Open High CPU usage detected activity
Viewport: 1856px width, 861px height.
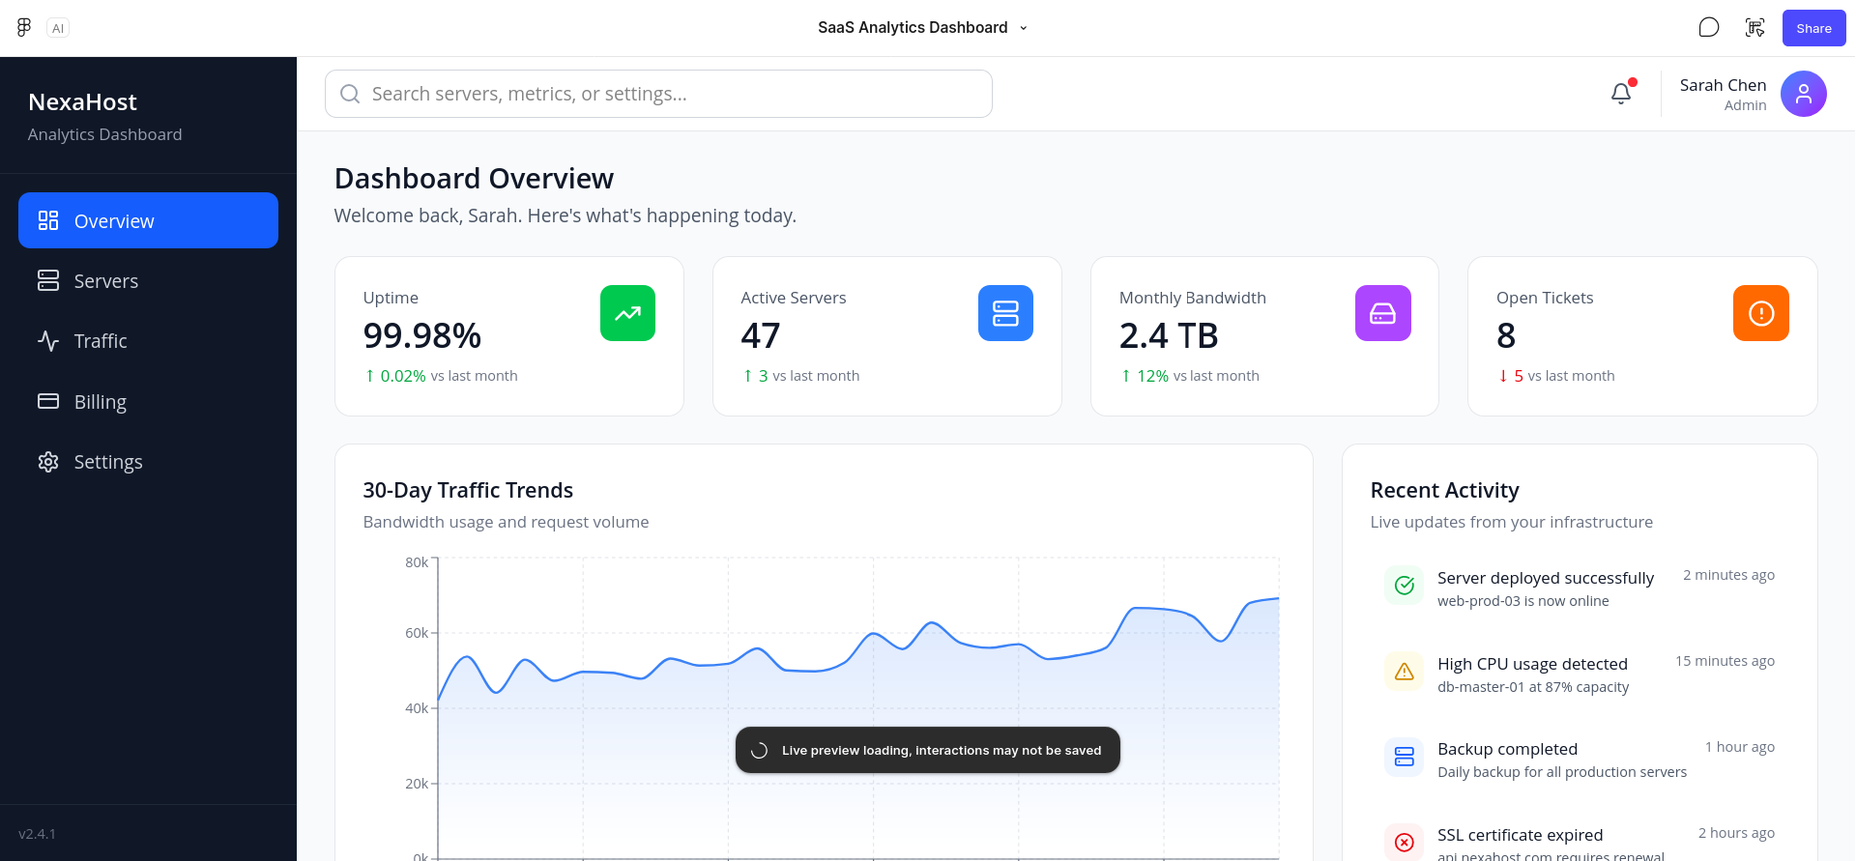click(x=1580, y=673)
